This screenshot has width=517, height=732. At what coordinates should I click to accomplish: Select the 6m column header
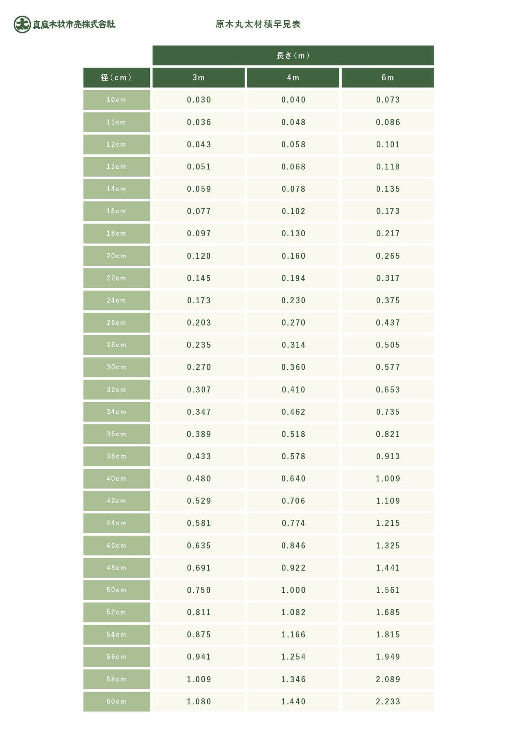coord(387,78)
